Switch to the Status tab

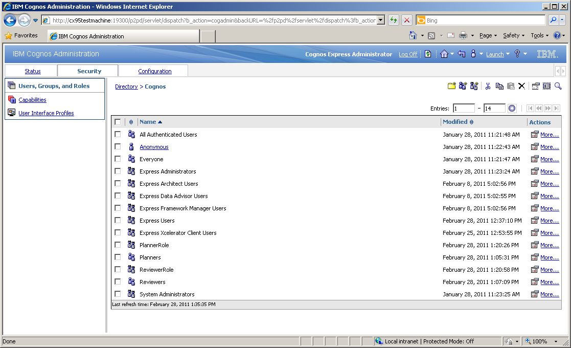[x=32, y=71]
